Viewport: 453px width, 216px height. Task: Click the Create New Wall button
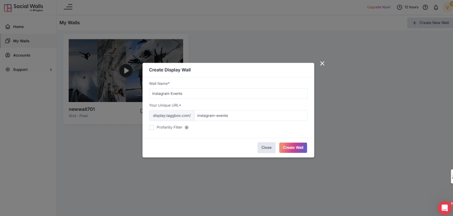tap(430, 23)
